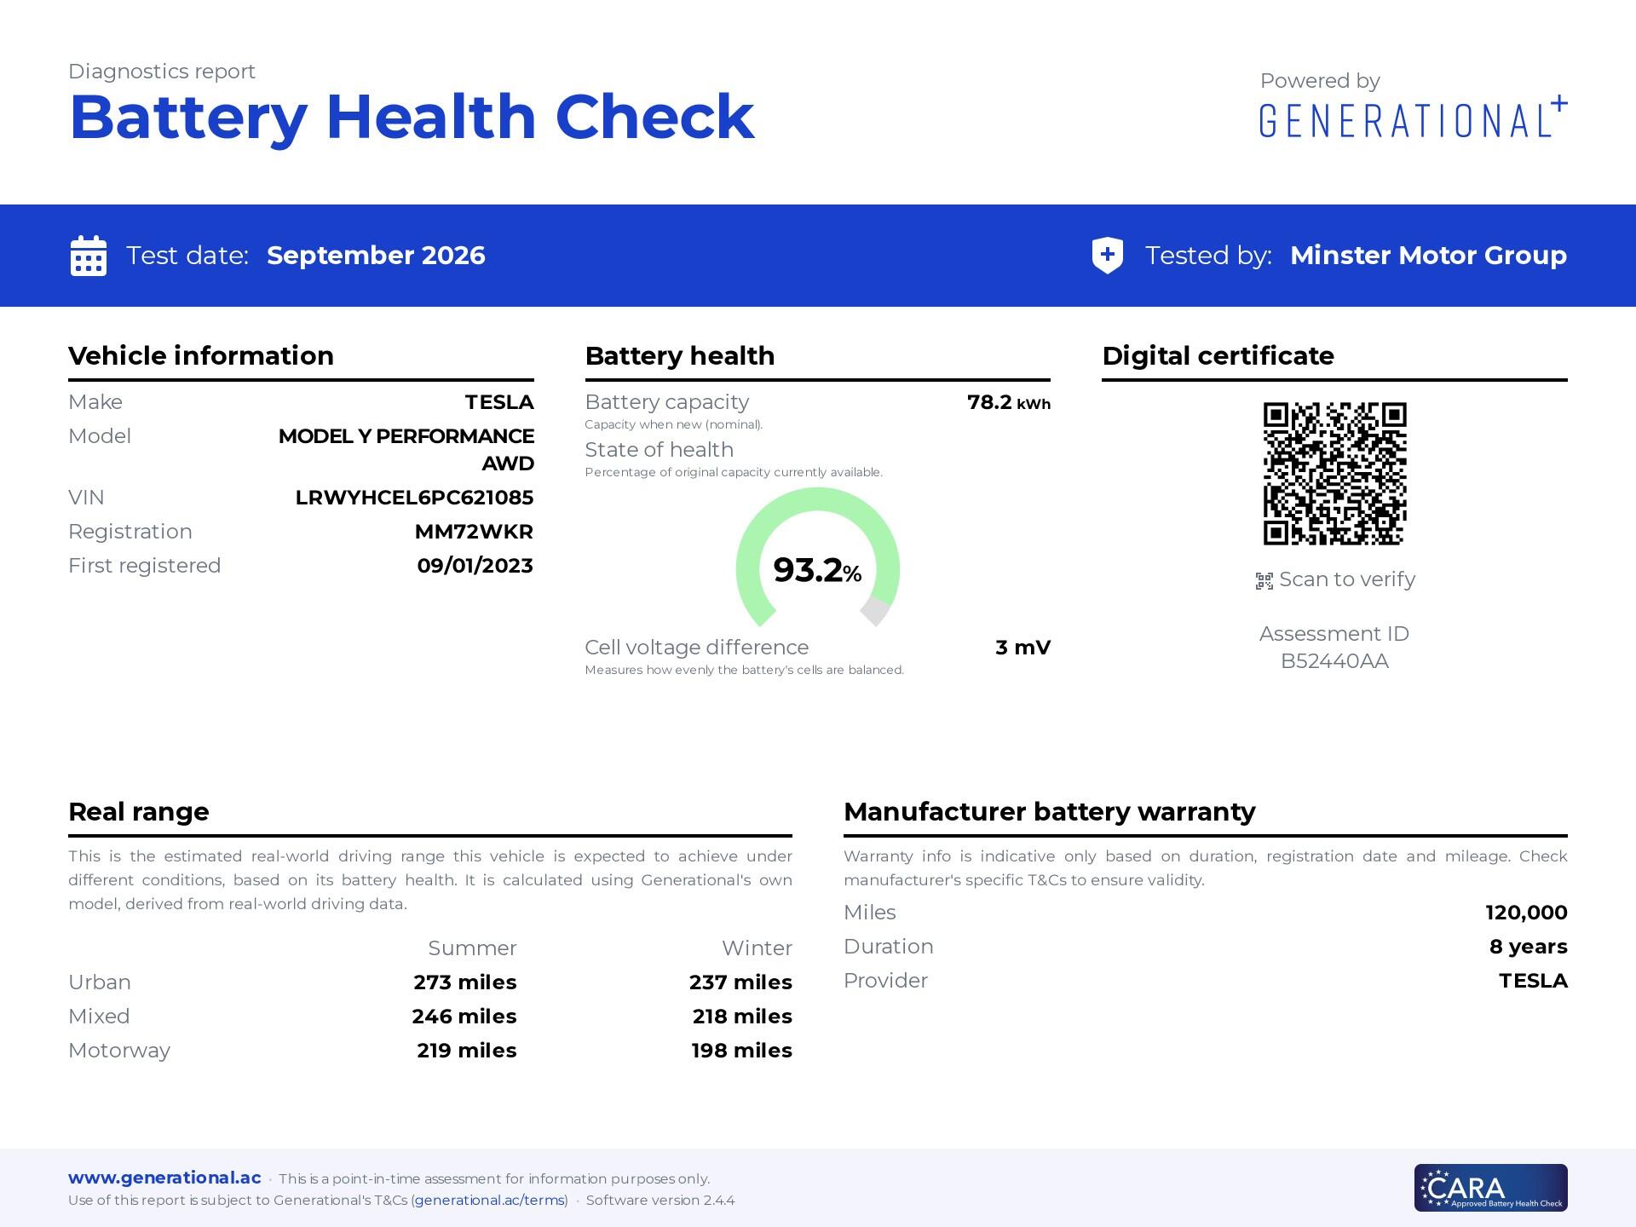The image size is (1636, 1227).
Task: Click the 'Scan to verify' text
Action: [x=1347, y=579]
